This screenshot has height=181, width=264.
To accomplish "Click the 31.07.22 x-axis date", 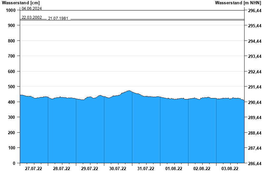I will (146, 169).
